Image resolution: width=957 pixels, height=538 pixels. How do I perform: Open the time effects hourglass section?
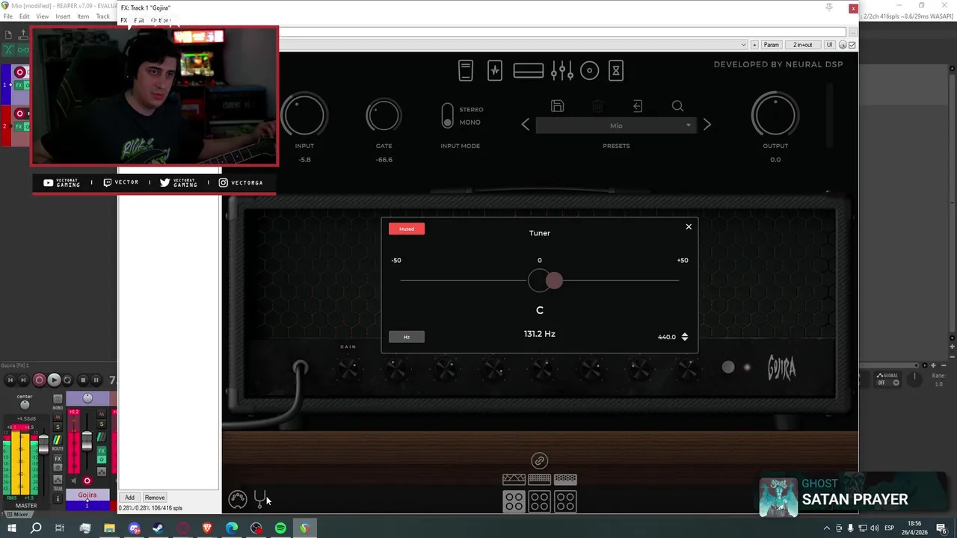pyautogui.click(x=616, y=71)
